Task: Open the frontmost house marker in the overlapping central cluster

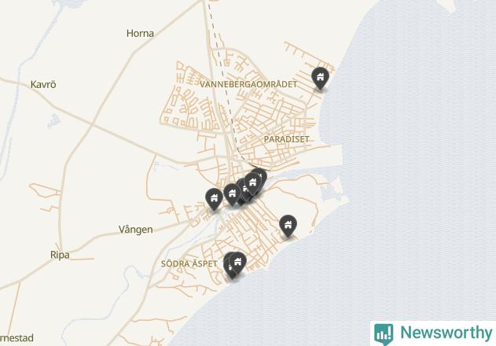Action: click(252, 183)
